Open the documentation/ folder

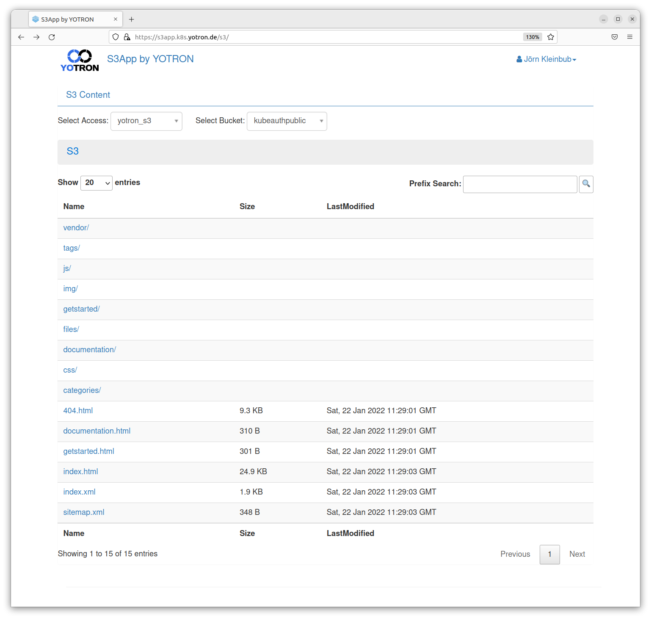tap(89, 350)
